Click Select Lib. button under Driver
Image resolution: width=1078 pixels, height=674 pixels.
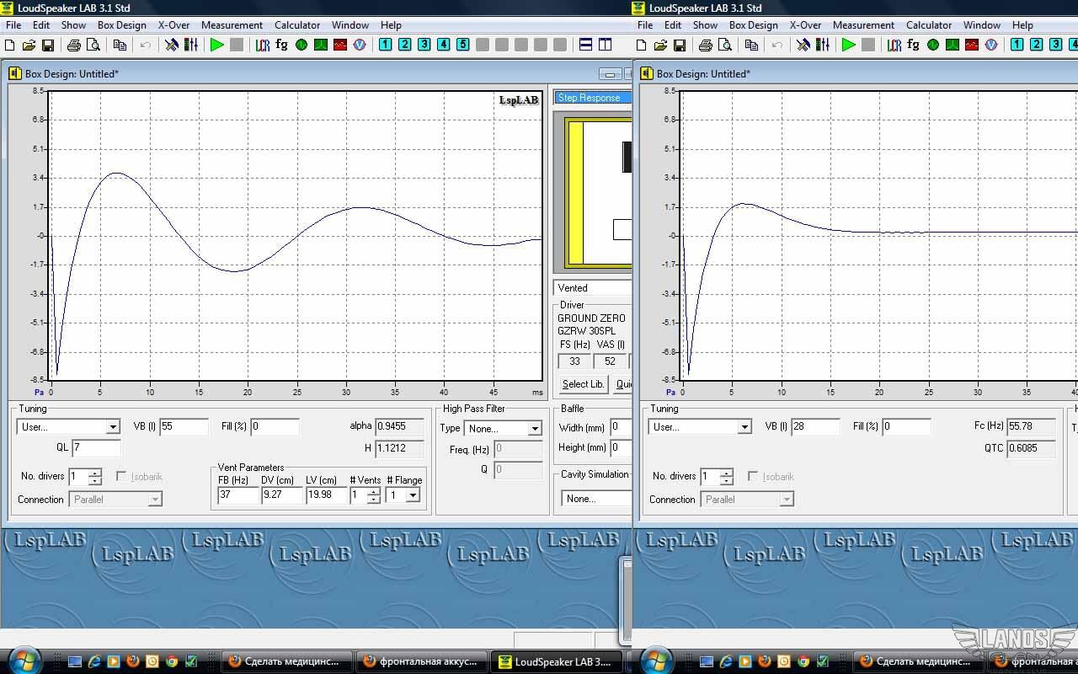(583, 384)
